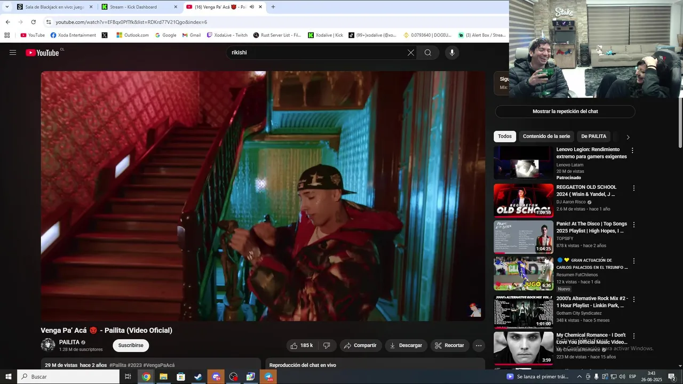Like the video with thumbs up
683x384 pixels.
point(302,345)
